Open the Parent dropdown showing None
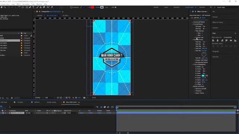Image resolution: width=239 pixels, height=134 pixels. (72, 113)
